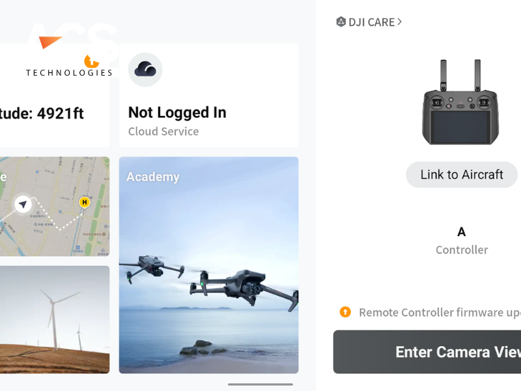Viewport: 521px width, 391px height.
Task: Click the aircraft arrow marker on map
Action: tap(23, 204)
